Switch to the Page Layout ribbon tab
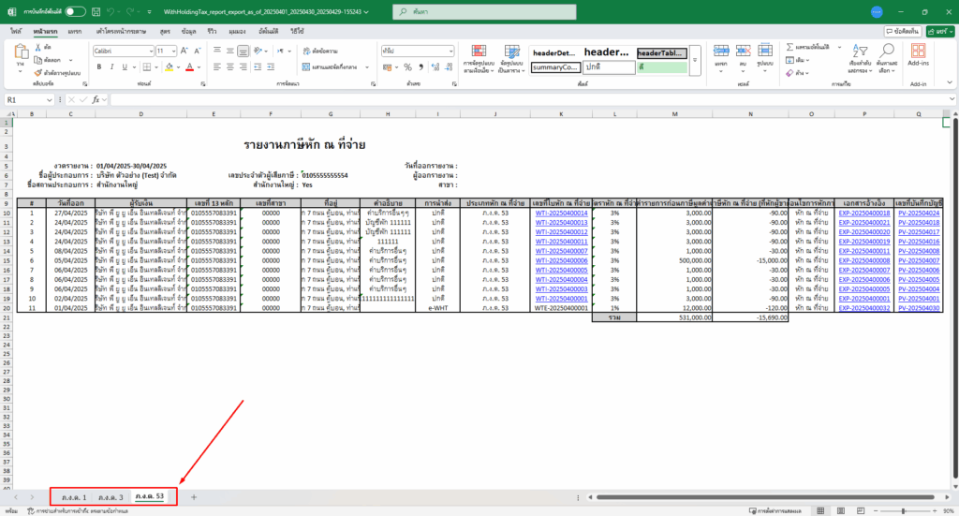959x516 pixels. [x=121, y=31]
